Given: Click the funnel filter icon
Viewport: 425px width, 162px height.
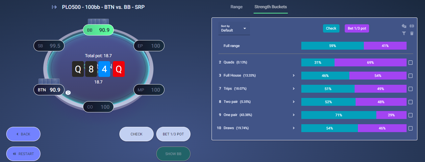Looking at the screenshot, I should click(404, 33).
